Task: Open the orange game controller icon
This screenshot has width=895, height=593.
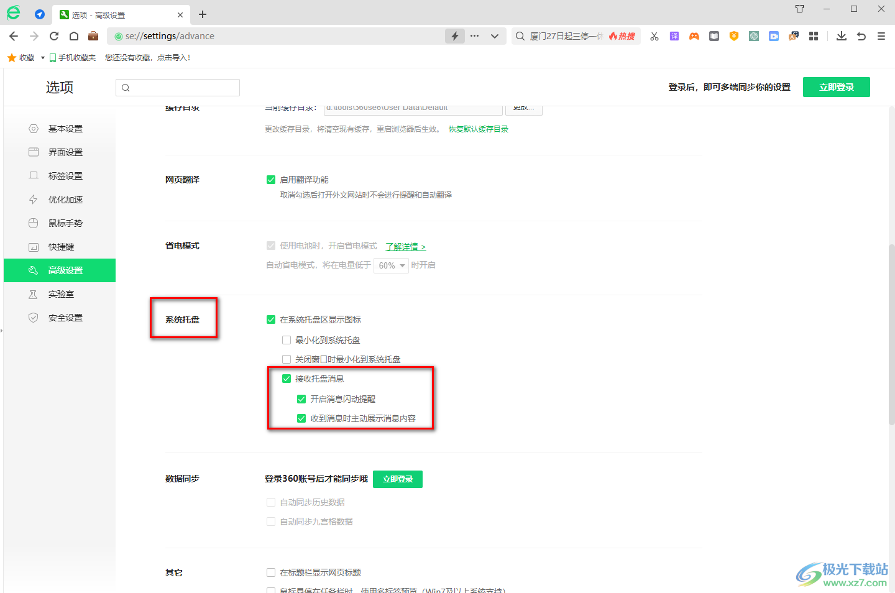Action: 694,36
